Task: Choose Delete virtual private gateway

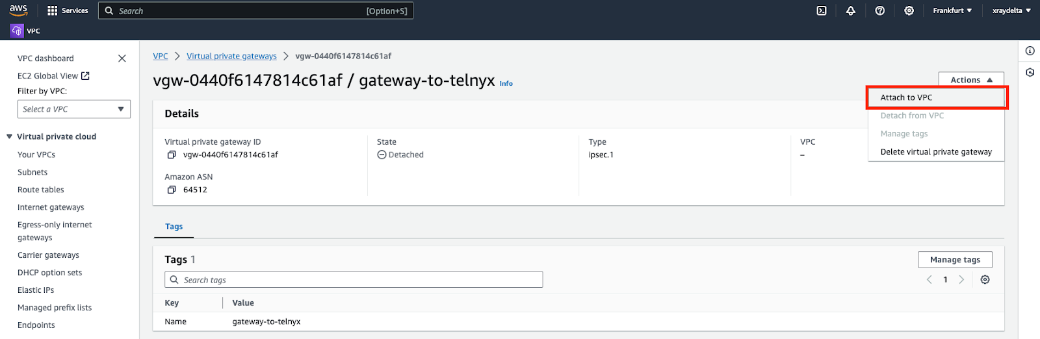Action: 937,152
